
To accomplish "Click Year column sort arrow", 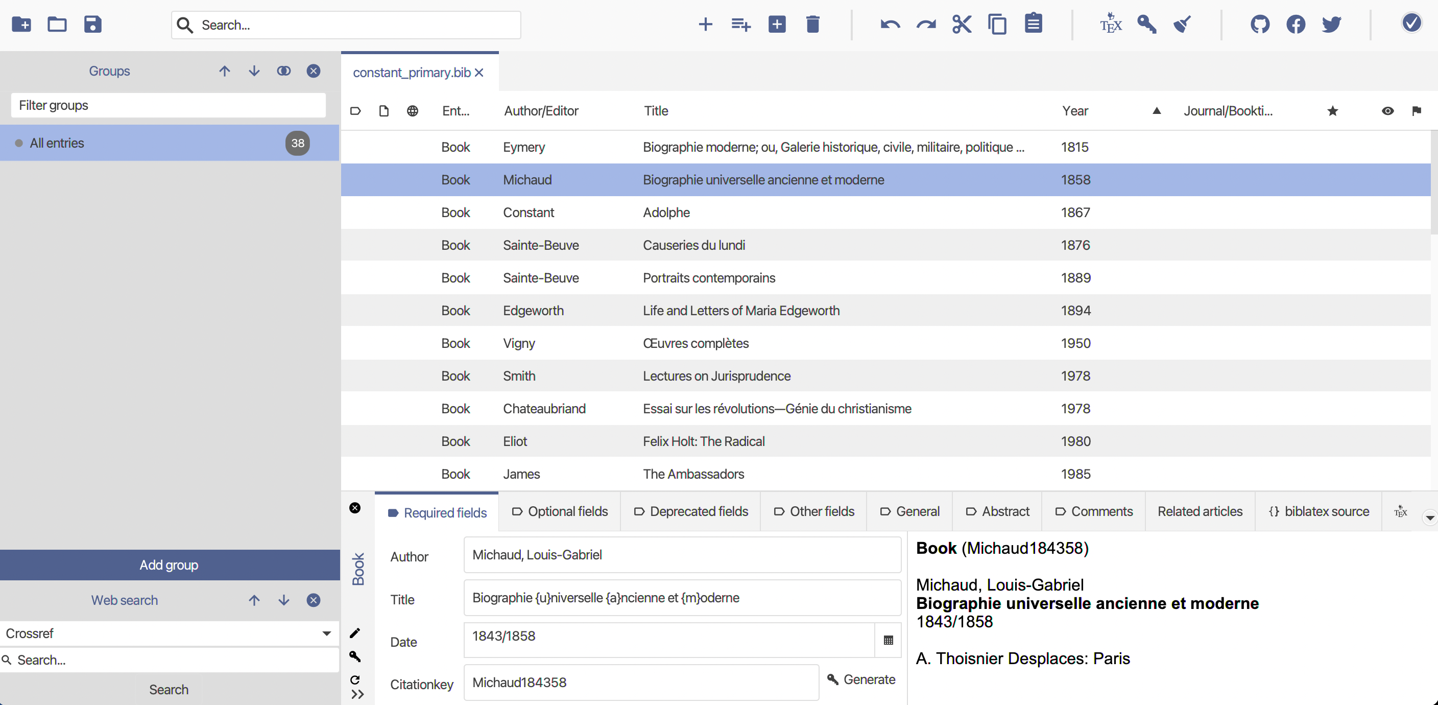I will click(1157, 111).
